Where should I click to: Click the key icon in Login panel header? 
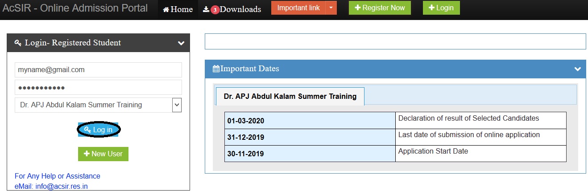[x=18, y=43]
